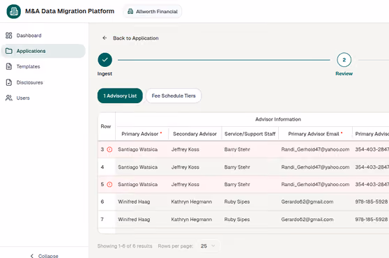Click the Row column header

(x=106, y=126)
